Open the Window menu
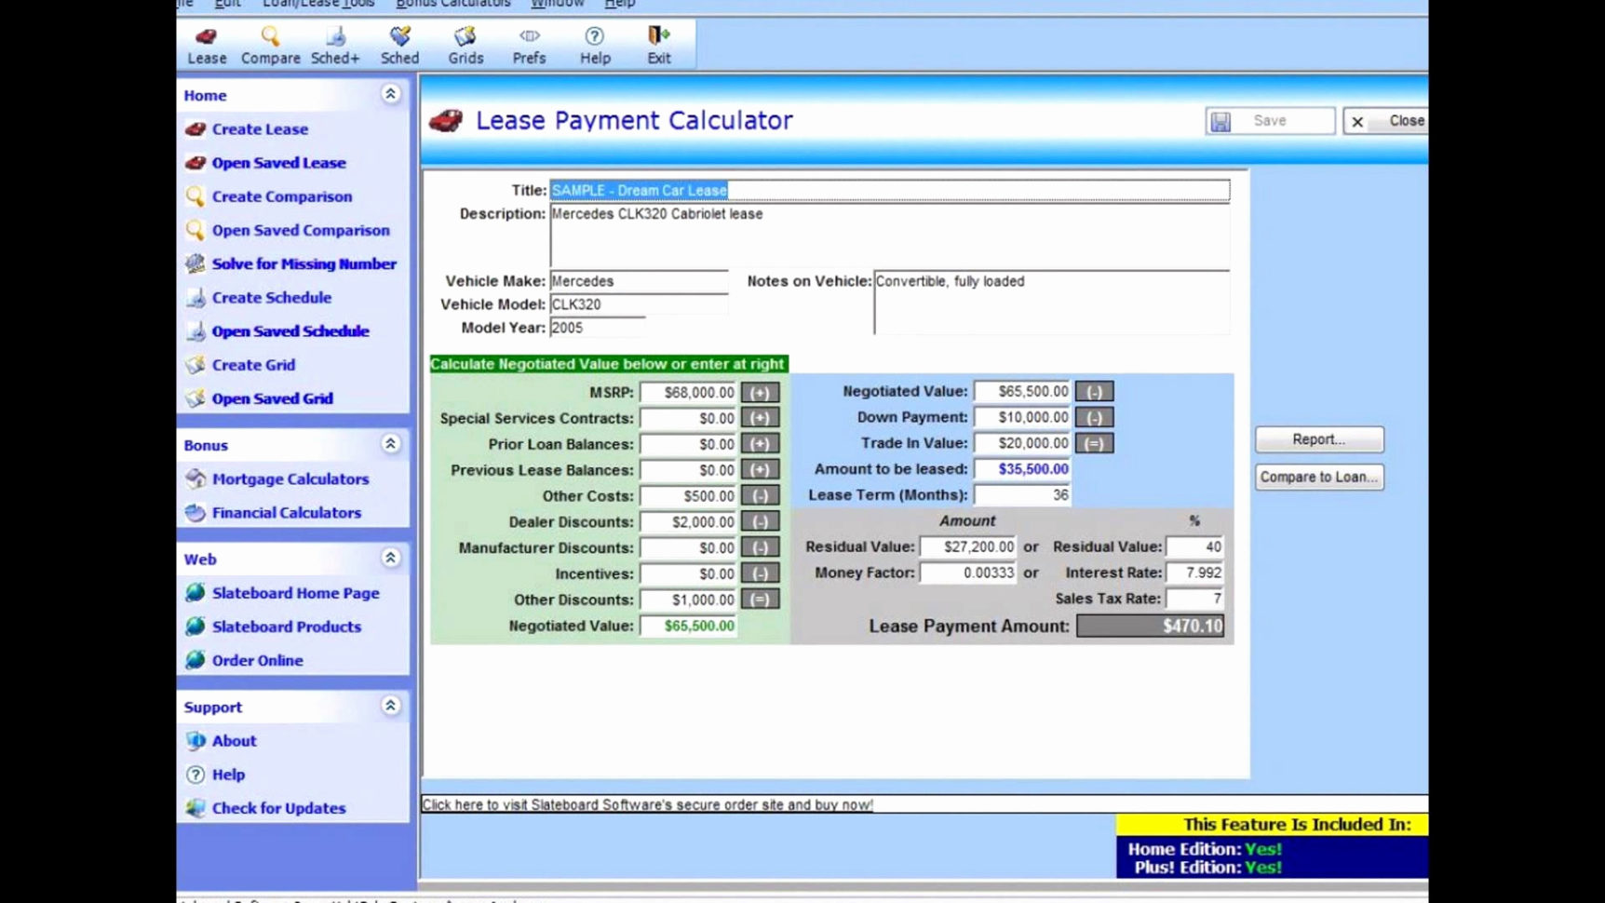The height and width of the screenshot is (903, 1605). [556, 4]
